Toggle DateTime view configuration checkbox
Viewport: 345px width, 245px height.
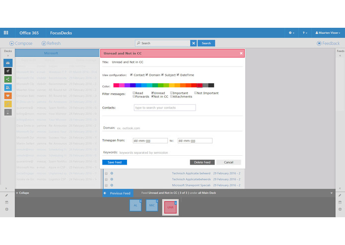pos(178,75)
